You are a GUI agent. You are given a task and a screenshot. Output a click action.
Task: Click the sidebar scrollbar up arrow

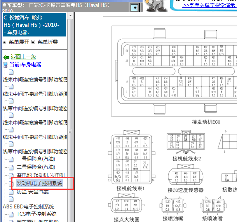[x=70, y=16]
